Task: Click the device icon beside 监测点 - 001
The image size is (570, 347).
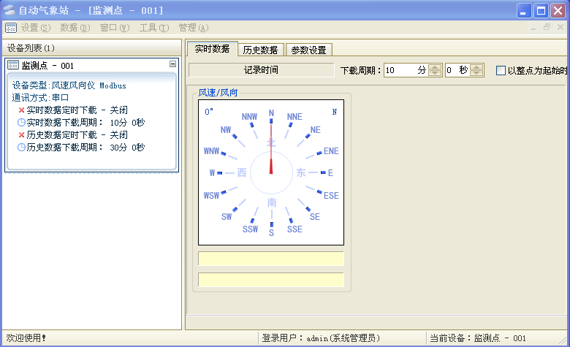Action: point(13,65)
